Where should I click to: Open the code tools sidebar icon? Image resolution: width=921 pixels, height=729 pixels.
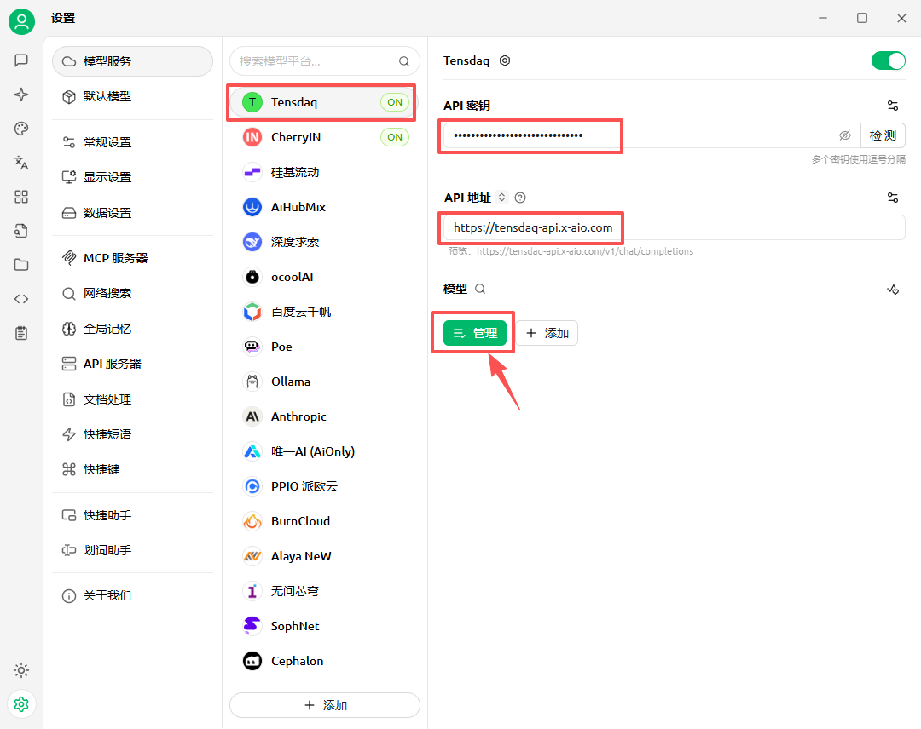coord(21,299)
